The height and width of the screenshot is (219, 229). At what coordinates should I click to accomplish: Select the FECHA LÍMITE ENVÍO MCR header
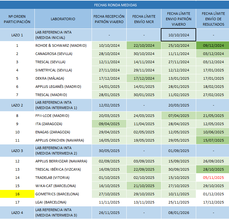(x=144, y=19)
